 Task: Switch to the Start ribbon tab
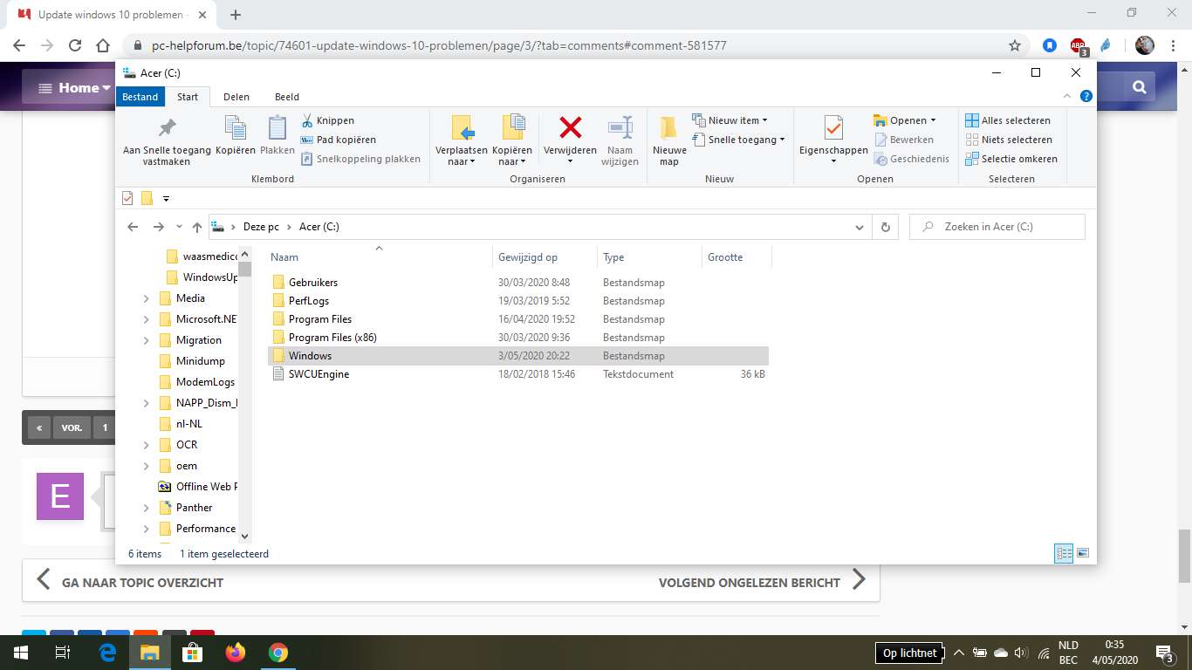[188, 97]
